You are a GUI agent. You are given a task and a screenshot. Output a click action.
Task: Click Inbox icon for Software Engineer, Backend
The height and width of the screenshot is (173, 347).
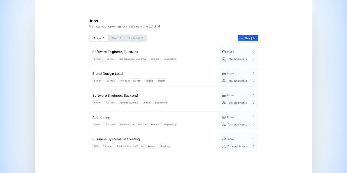click(x=224, y=95)
